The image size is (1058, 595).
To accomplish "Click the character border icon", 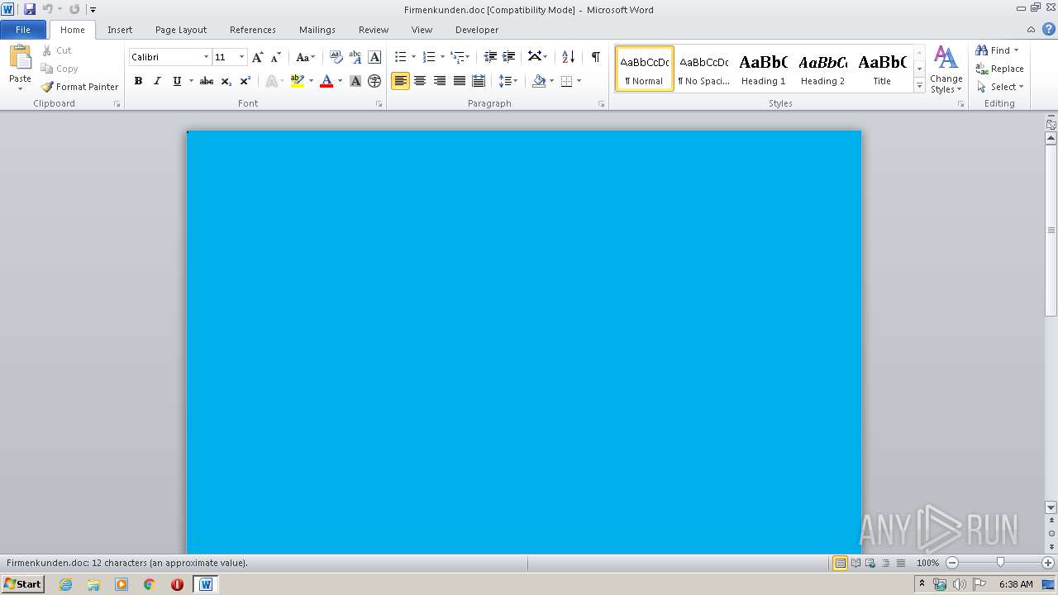I will [374, 57].
